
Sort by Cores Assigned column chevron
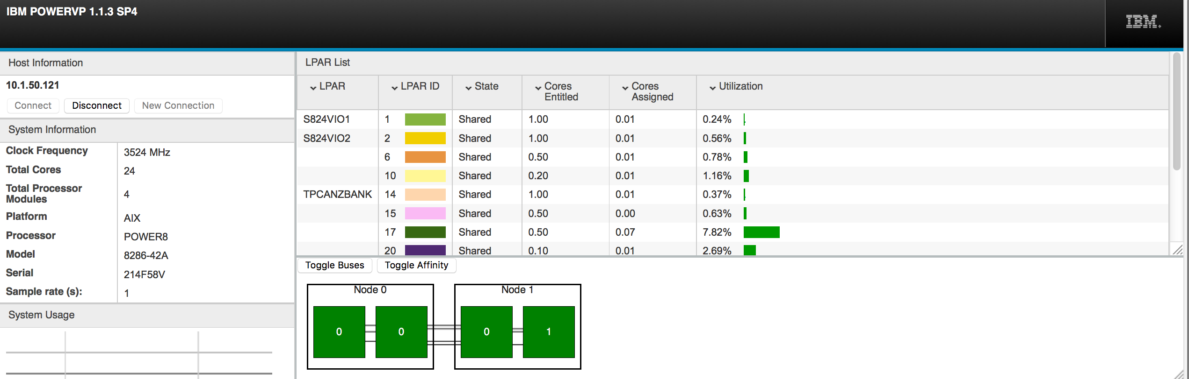click(625, 87)
